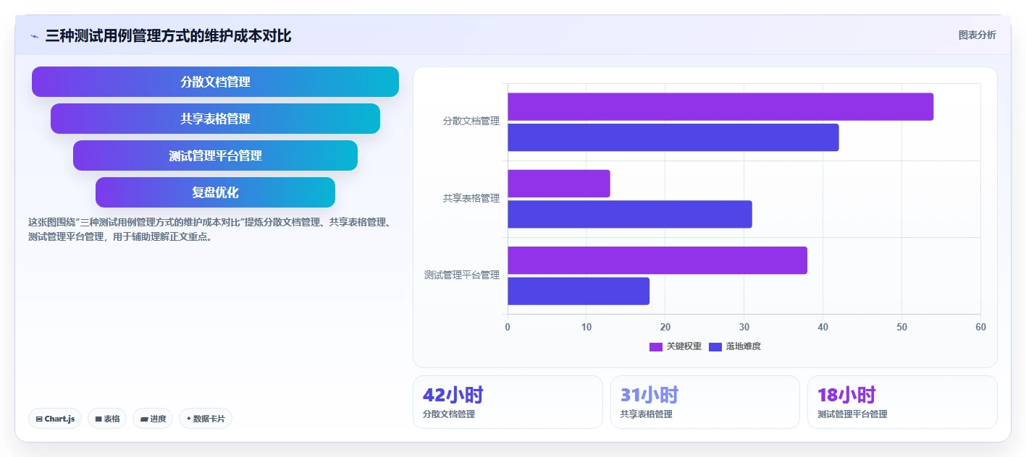Select the 共享表格管理 funnel bar
Viewport: 1026px width, 457px height.
pos(215,119)
